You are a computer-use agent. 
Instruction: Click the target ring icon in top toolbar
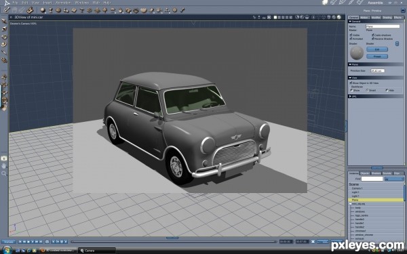[175, 10]
